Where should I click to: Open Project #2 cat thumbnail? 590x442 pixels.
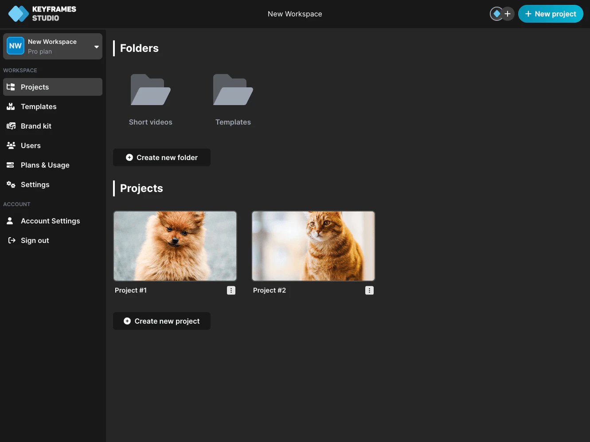(313, 246)
